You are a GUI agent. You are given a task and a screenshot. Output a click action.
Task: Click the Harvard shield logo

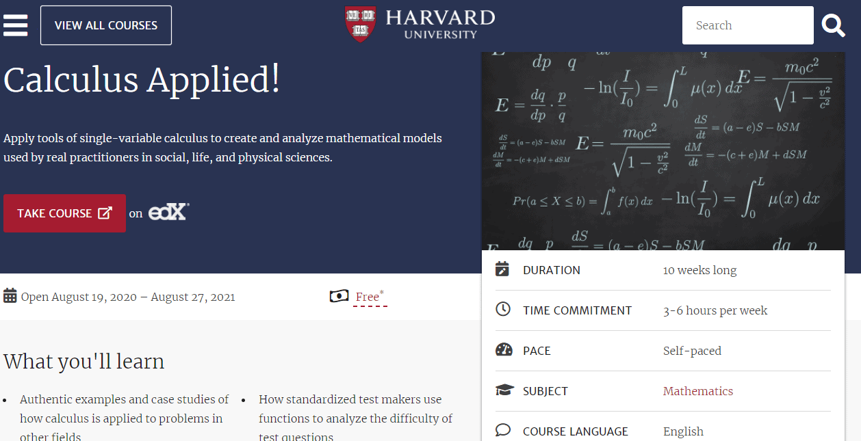tap(360, 25)
